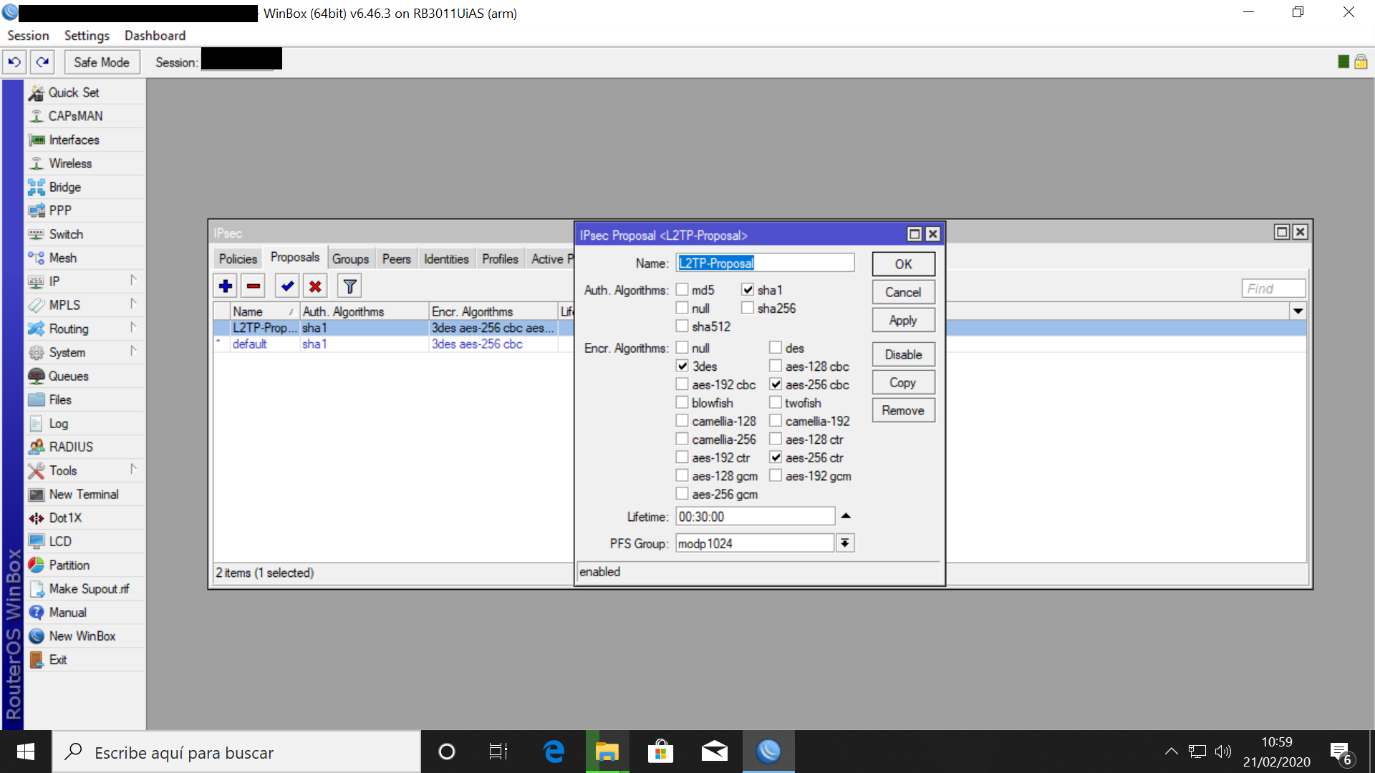Open Microsoft Edge from the taskbar
This screenshot has width=1375, height=773.
click(554, 752)
